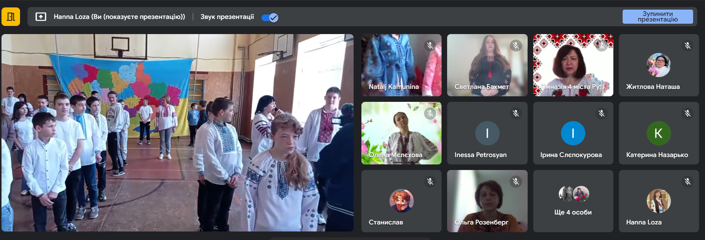This screenshot has height=240, width=705.
Task: Select the Гімназія 4 video tile
Action: (x=573, y=65)
